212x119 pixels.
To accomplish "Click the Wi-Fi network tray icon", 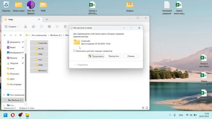I will (187, 115).
